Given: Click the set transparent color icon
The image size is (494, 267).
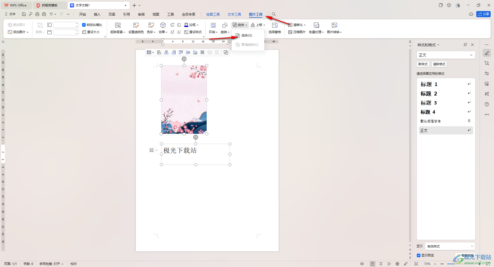Looking at the screenshot, I should 136,25.
